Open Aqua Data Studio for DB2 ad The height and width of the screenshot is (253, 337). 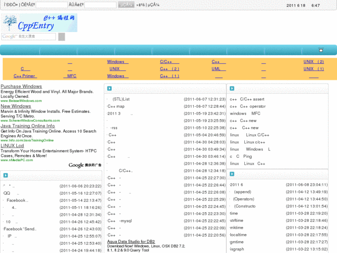click(131, 241)
